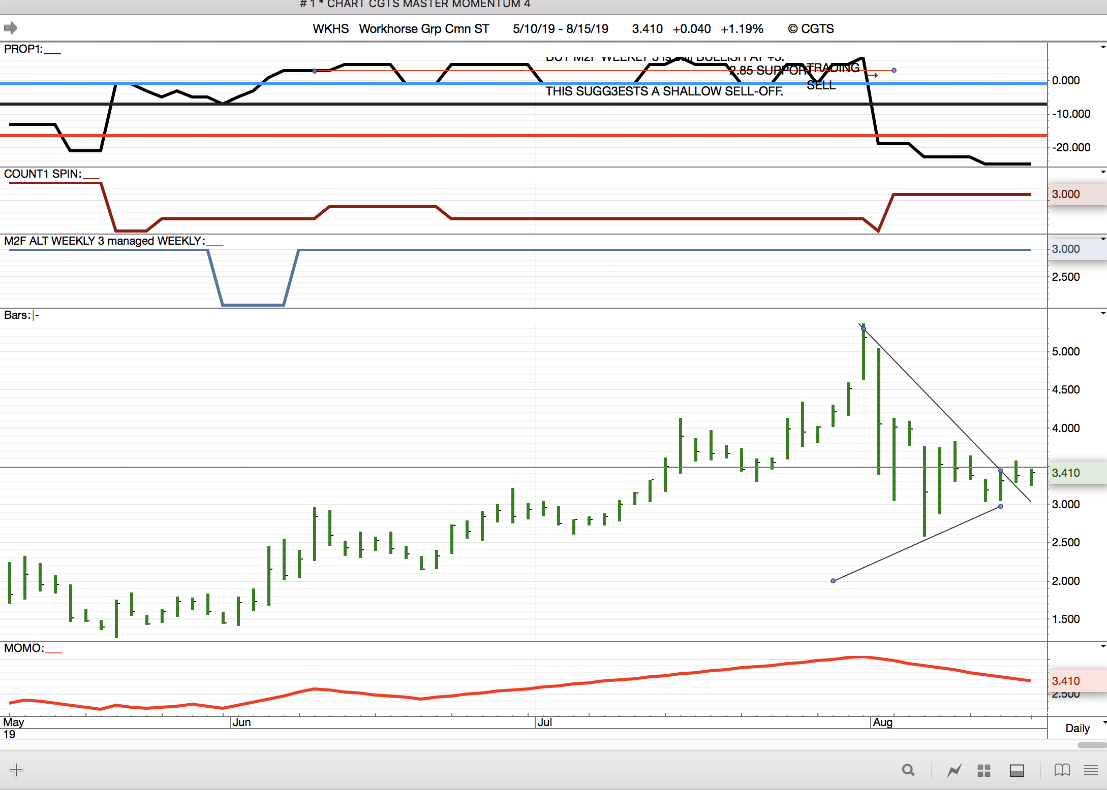Click the magnifier search icon

click(x=908, y=770)
